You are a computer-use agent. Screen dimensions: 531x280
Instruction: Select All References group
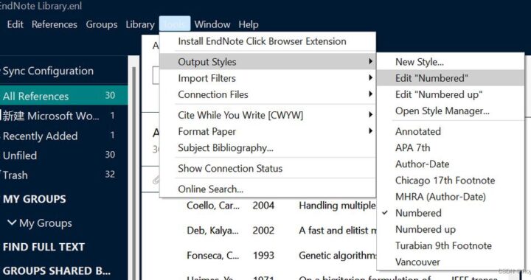coord(63,96)
